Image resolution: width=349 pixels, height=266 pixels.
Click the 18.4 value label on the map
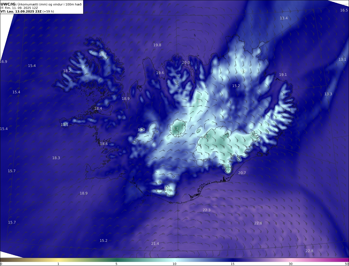tap(98, 108)
